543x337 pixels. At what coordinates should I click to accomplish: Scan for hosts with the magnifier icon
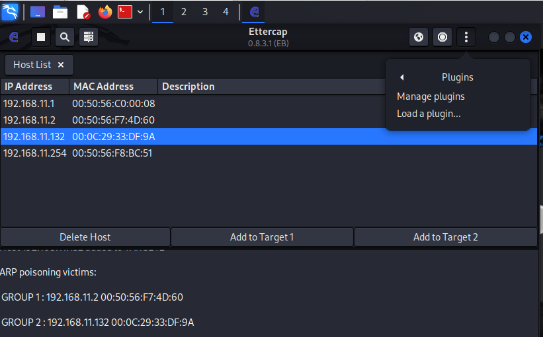pos(65,37)
